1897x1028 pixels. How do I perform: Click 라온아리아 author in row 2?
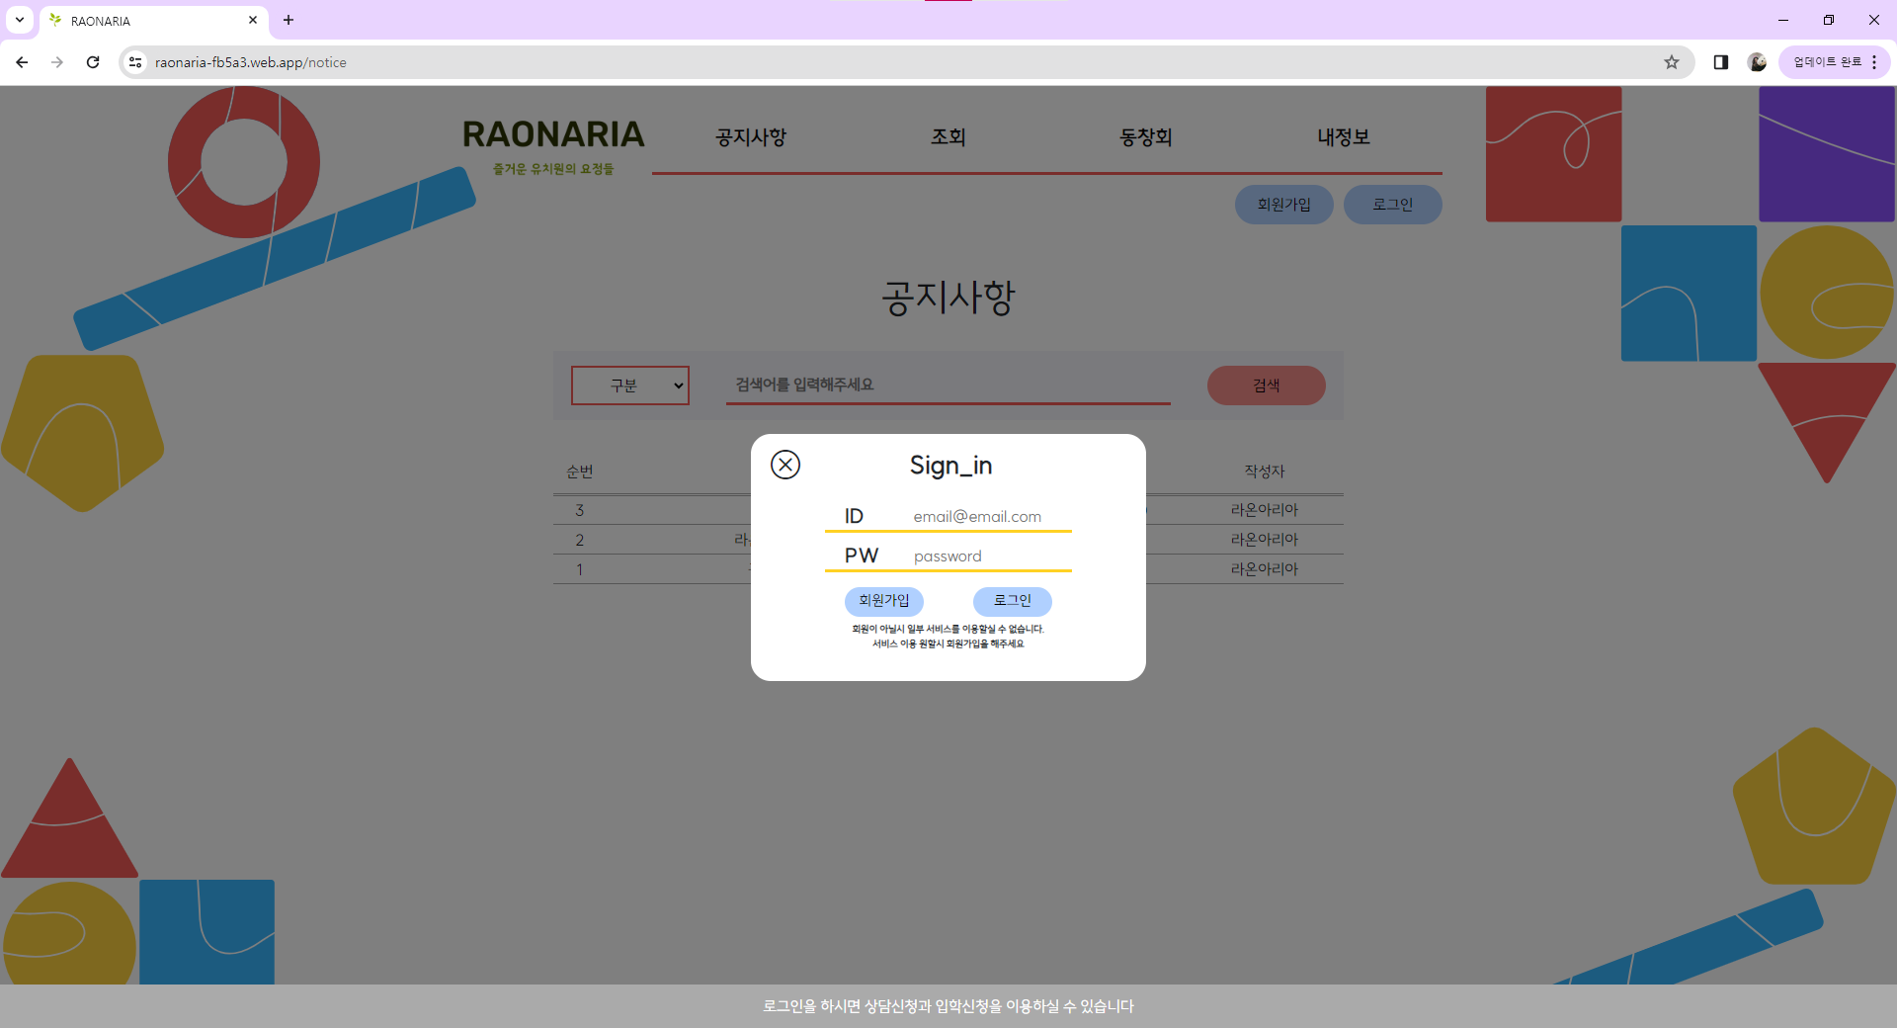click(x=1265, y=540)
